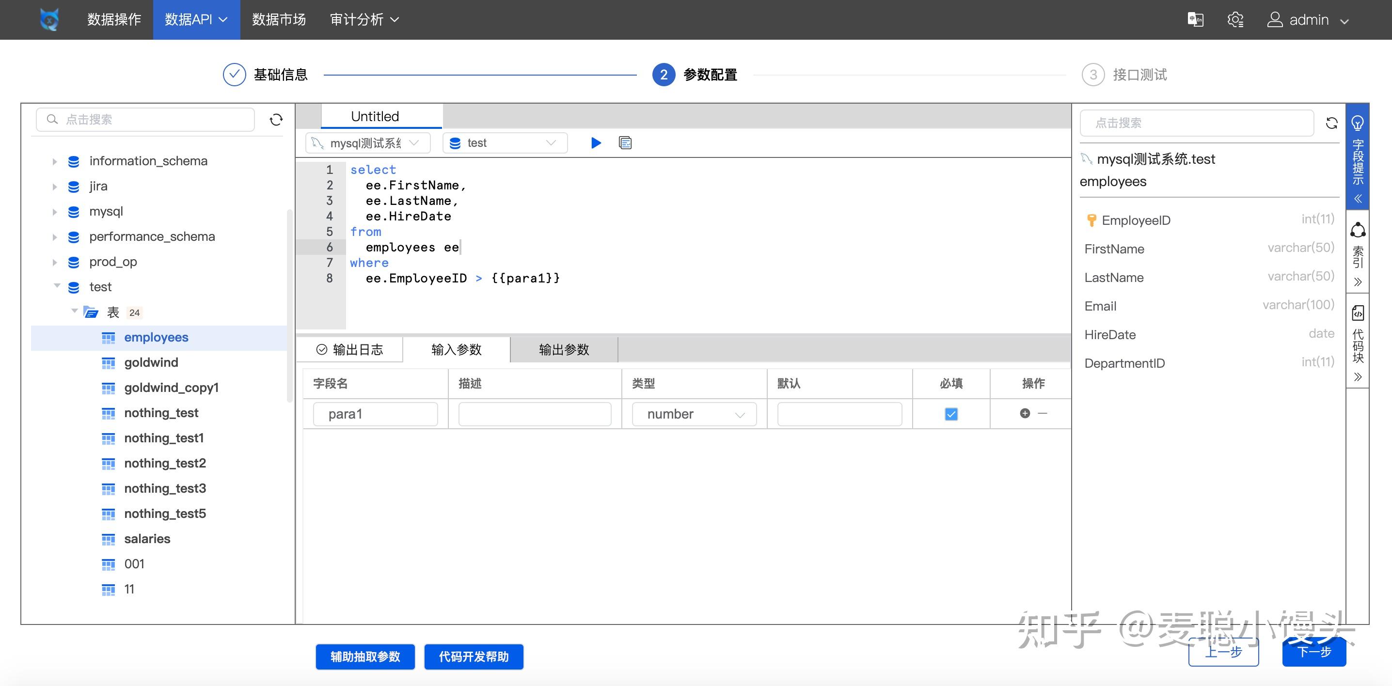
Task: Open the number type dropdown for para1
Action: point(695,414)
